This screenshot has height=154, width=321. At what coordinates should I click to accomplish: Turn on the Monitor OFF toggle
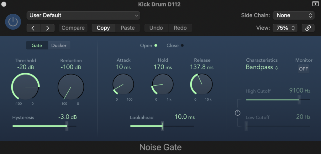(303, 69)
